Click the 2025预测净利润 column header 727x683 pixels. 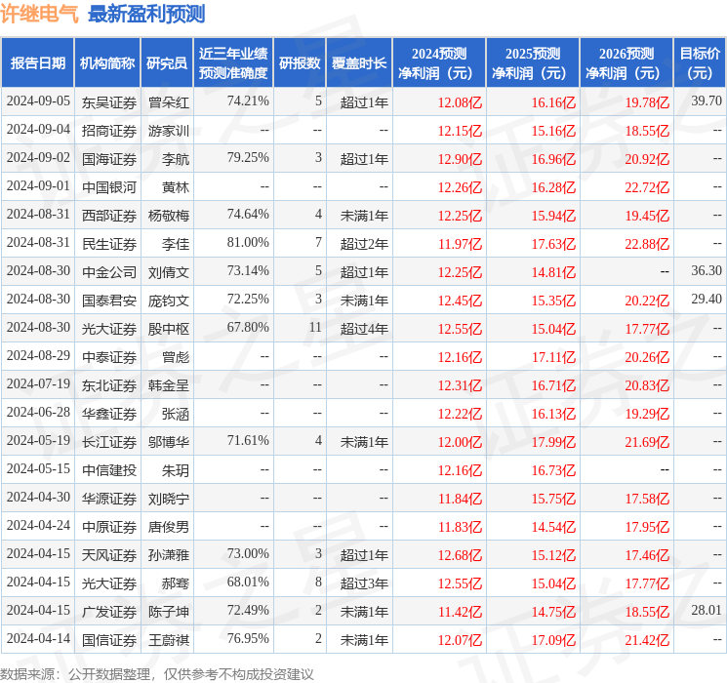[533, 63]
